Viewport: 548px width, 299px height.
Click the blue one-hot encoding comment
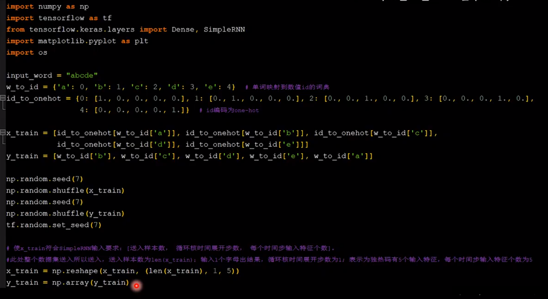[x=231, y=110]
